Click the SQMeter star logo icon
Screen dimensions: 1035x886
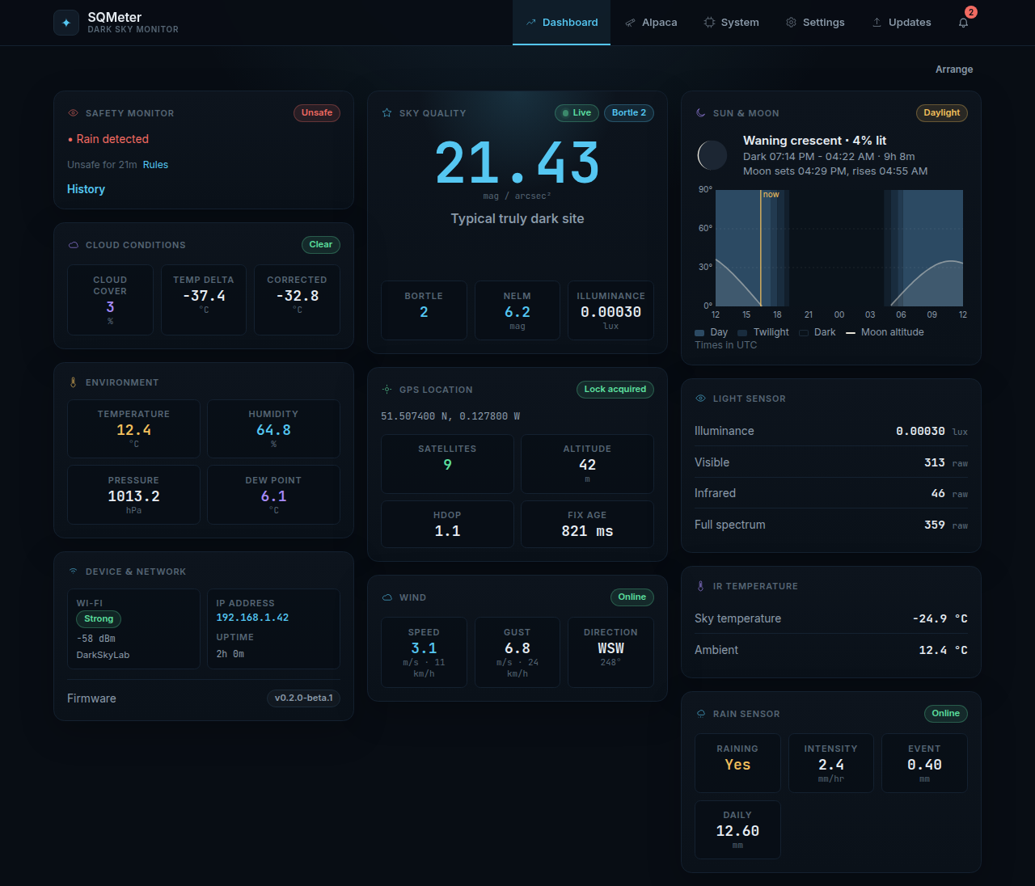point(66,23)
